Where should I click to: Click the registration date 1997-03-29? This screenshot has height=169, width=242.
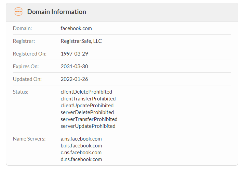tap(74, 54)
